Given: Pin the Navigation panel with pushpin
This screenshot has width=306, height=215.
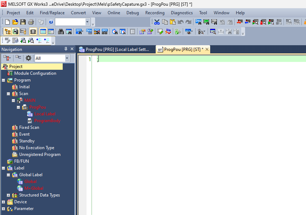Looking at the screenshot, I should pos(66,49).
